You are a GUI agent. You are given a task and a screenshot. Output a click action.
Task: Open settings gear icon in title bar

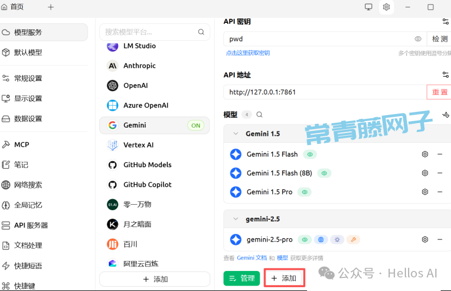(x=386, y=7)
